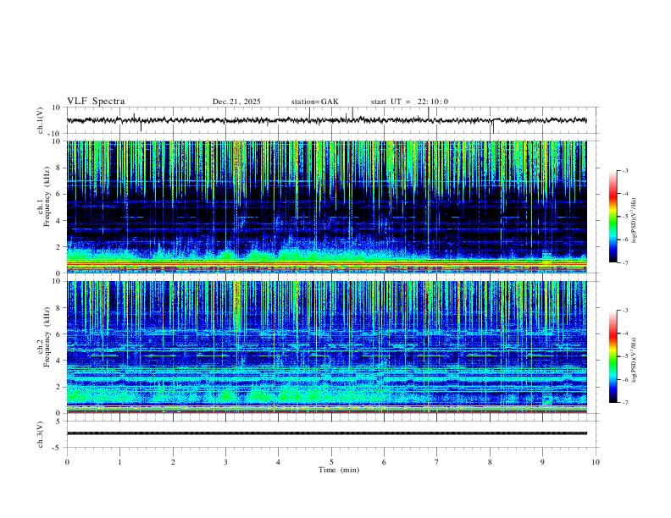Screen dimensions: 671x518
Task: Click the "-7" tick on ch.2 color bar
Action: [x=624, y=403]
